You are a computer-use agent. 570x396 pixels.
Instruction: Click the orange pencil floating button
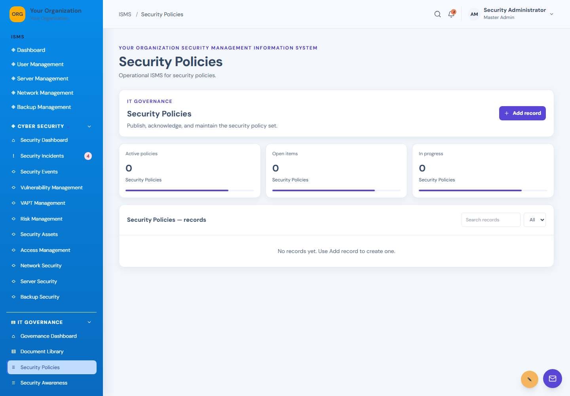(530, 379)
